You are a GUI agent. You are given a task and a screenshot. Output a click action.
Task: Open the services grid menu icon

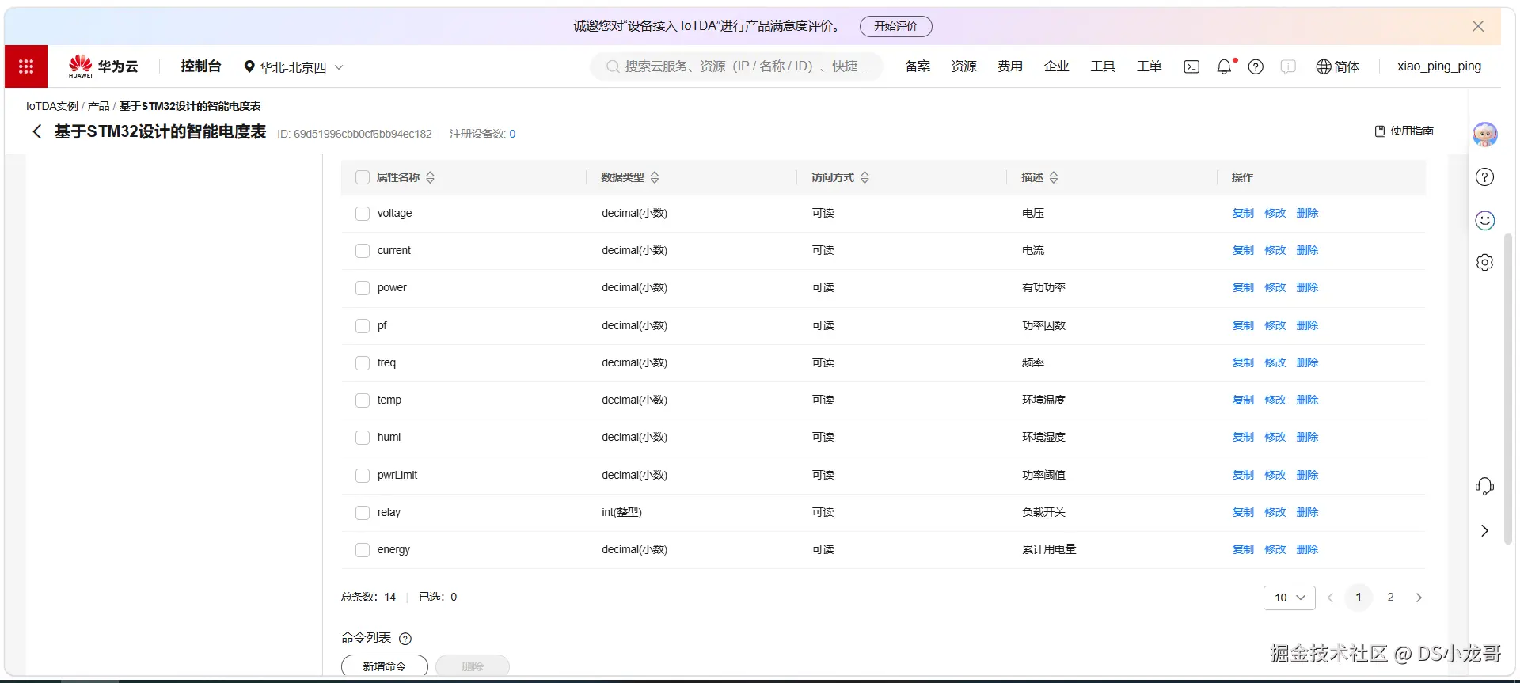click(x=26, y=66)
